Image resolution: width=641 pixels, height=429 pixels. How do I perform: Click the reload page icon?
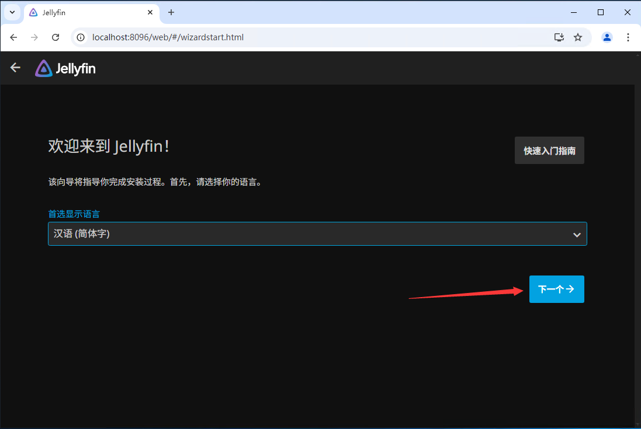[56, 37]
